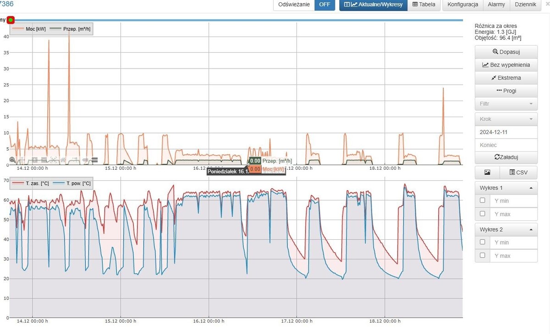Tick Y max checkbox under Wykres 2
The height and width of the screenshot is (334, 550).
(x=482, y=255)
